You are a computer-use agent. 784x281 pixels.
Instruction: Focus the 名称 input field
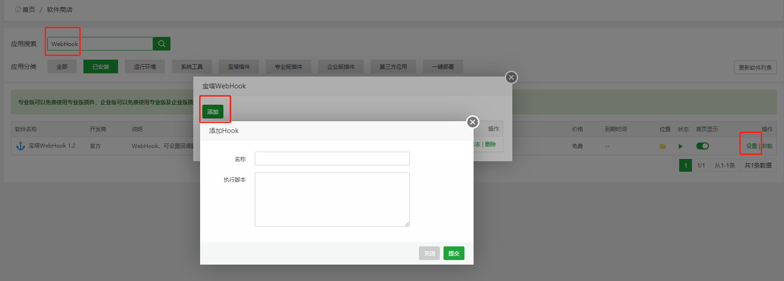332,158
